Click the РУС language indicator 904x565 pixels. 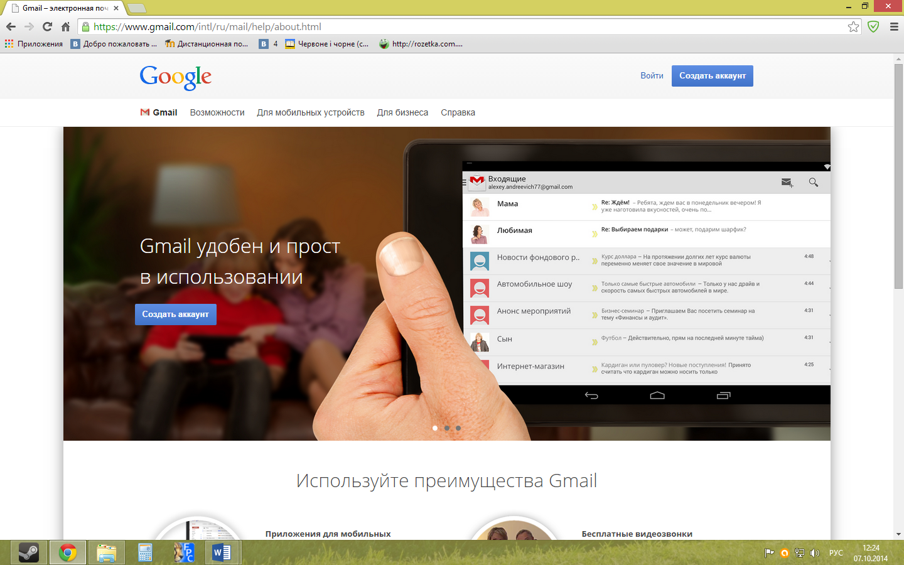tap(836, 553)
